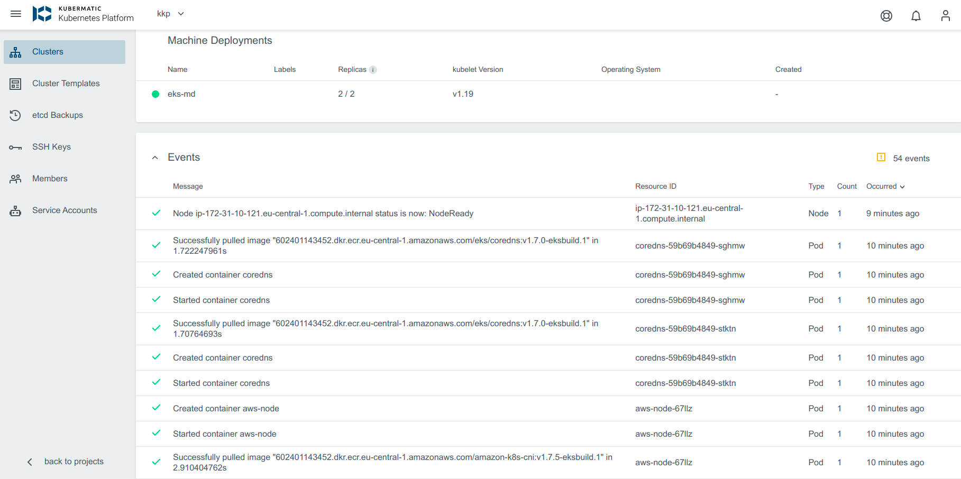Viewport: 961px width, 479px height.
Task: Select the etcd Backups sidebar icon
Action: pyautogui.click(x=15, y=115)
